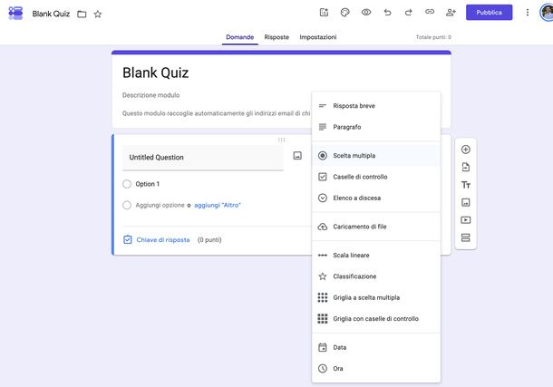Click Aggiungi opzione text
The width and height of the screenshot is (553, 387).
click(x=160, y=205)
